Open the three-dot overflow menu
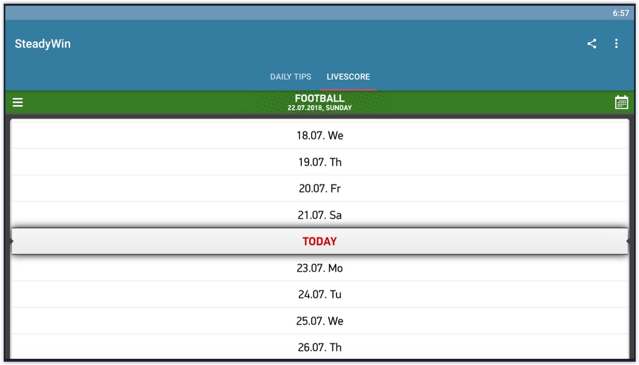 (616, 44)
